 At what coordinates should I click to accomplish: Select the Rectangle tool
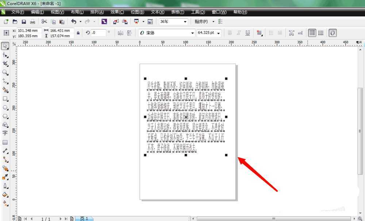(x=5, y=99)
